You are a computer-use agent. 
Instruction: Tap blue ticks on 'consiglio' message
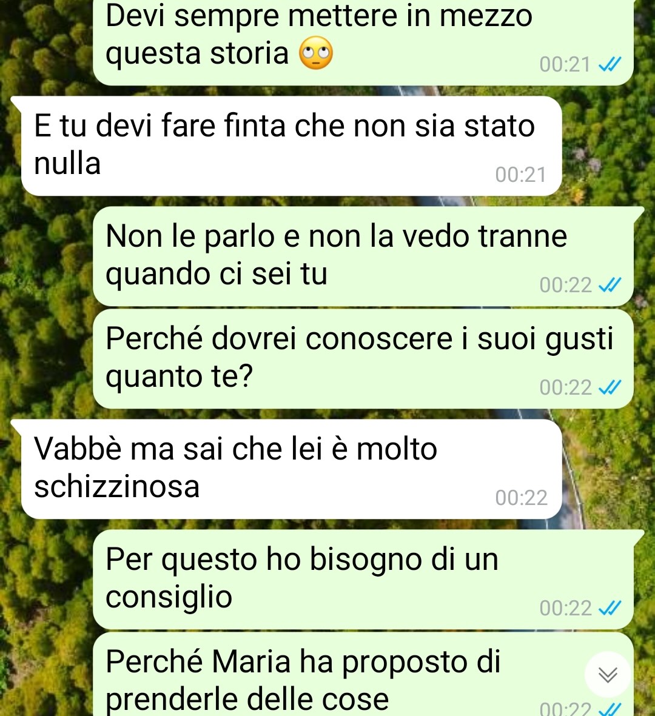(x=610, y=607)
